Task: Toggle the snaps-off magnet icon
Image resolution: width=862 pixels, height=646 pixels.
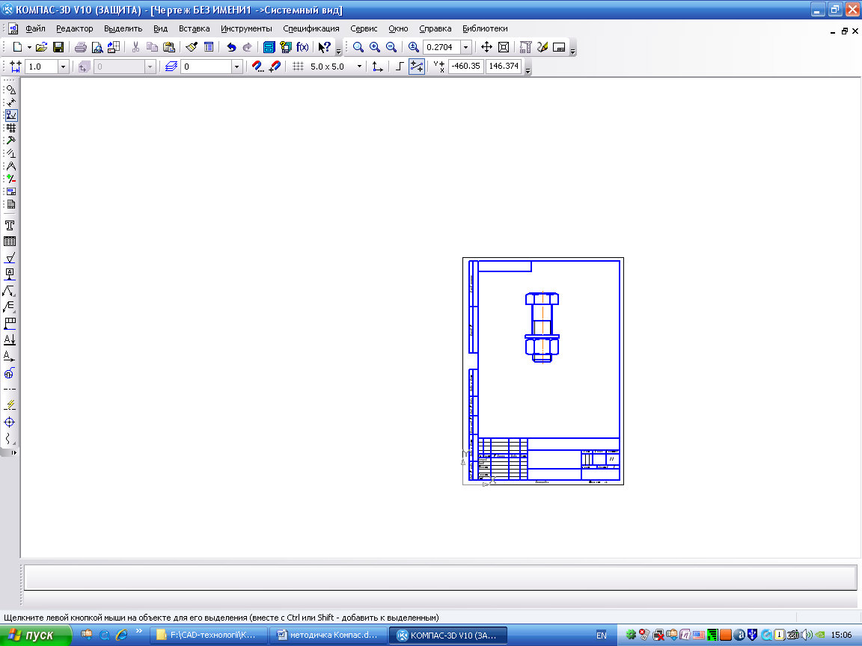Action: click(x=275, y=67)
